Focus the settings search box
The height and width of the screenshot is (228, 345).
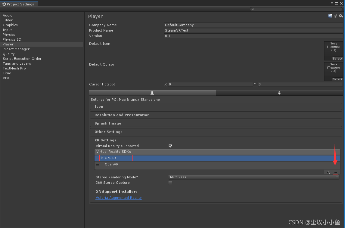(296, 9)
